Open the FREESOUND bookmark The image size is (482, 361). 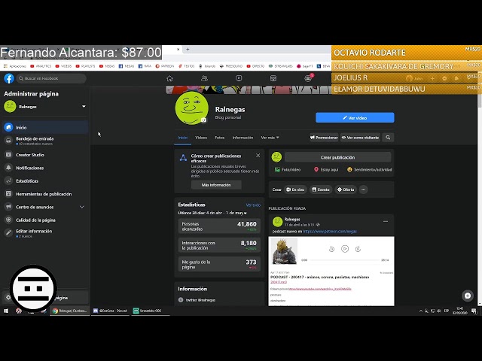pyautogui.click(x=231, y=66)
